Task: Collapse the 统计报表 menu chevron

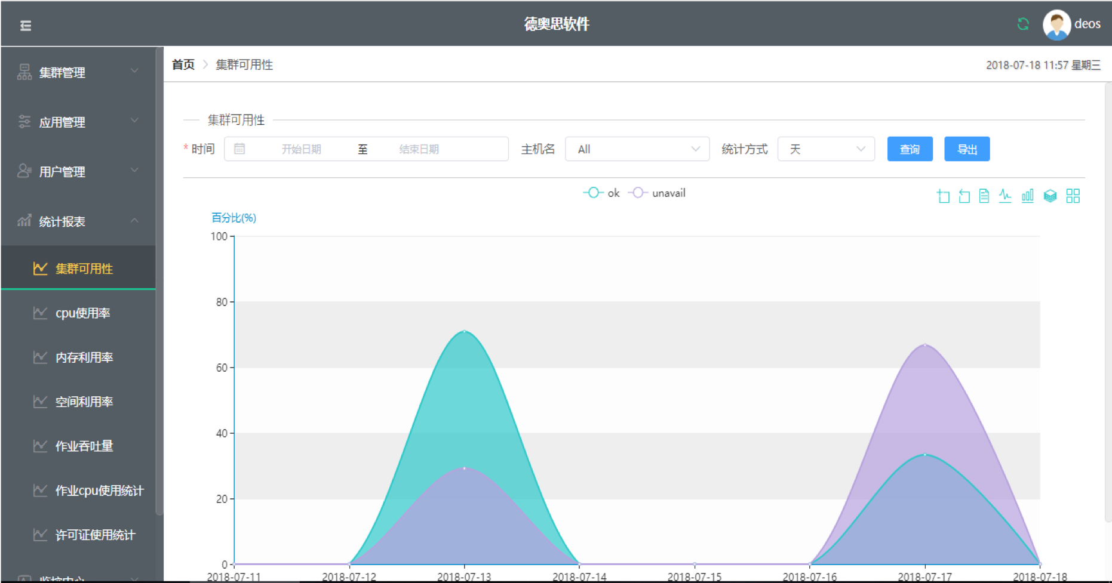Action: [134, 220]
